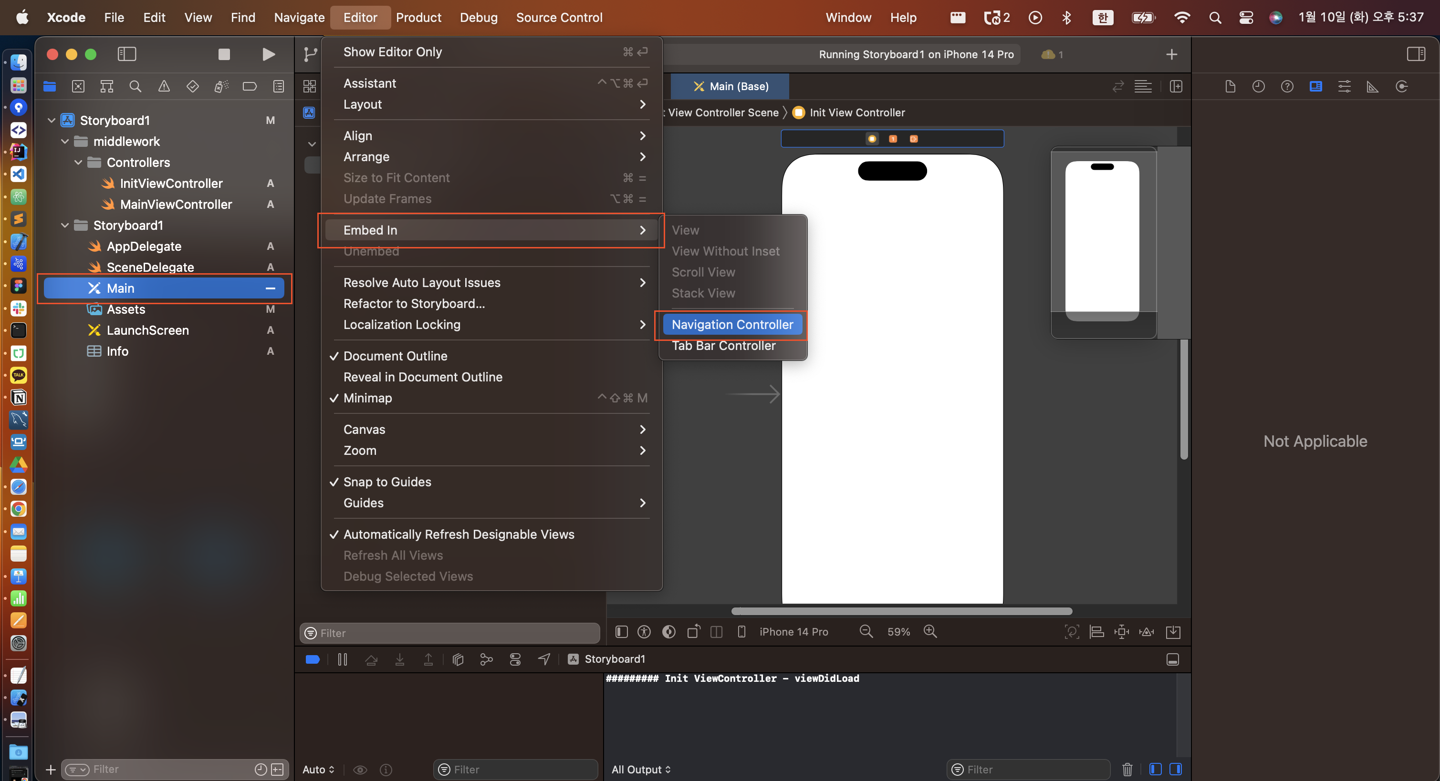Open the Product menu in menu bar
1440x781 pixels.
point(418,17)
